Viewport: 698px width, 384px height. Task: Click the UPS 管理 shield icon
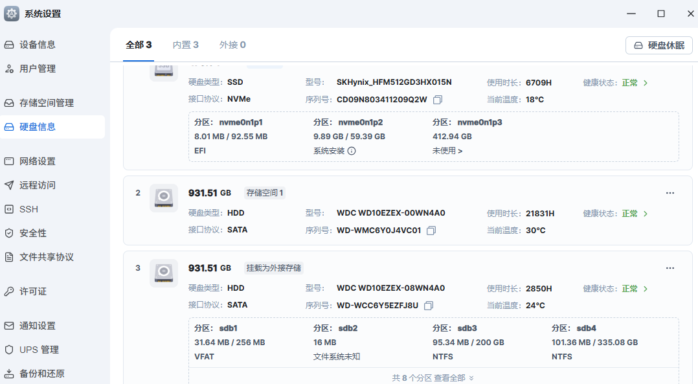[9, 350]
